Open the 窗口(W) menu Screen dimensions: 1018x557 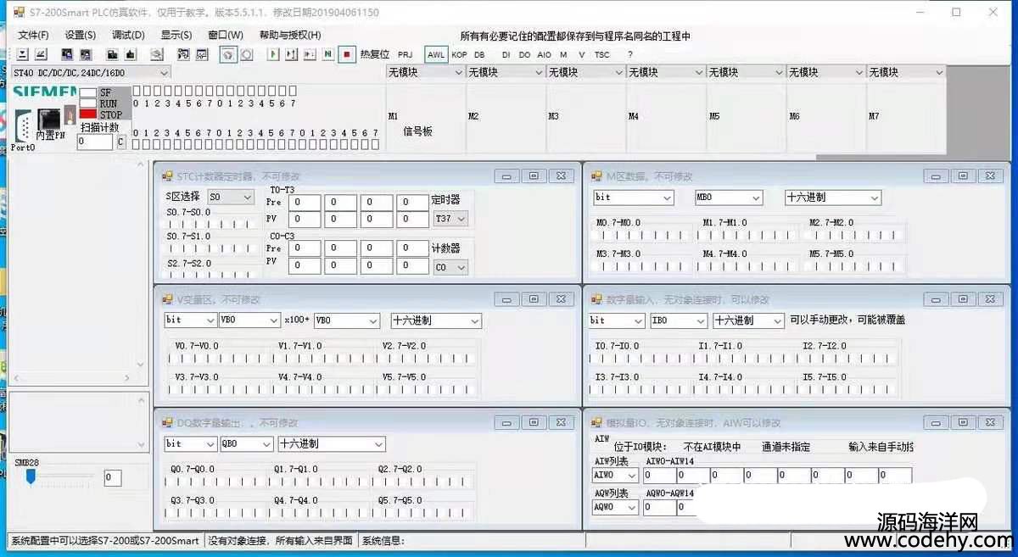point(226,36)
